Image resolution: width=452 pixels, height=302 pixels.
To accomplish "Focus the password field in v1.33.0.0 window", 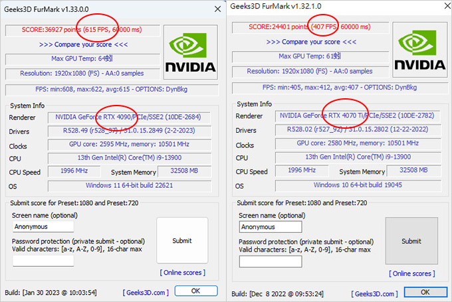I will [x=43, y=261].
